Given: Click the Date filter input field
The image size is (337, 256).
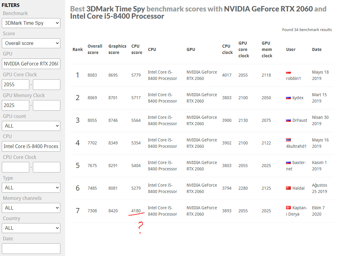Looking at the screenshot, I should pos(31,249).
